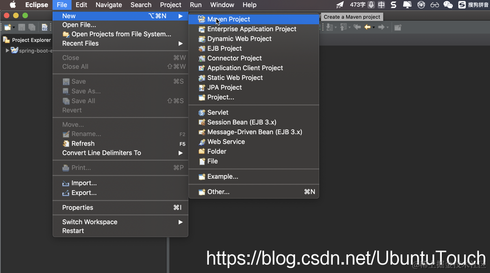Click the JPA Project icon
Viewport: 490px width, 273px height.
pyautogui.click(x=201, y=87)
